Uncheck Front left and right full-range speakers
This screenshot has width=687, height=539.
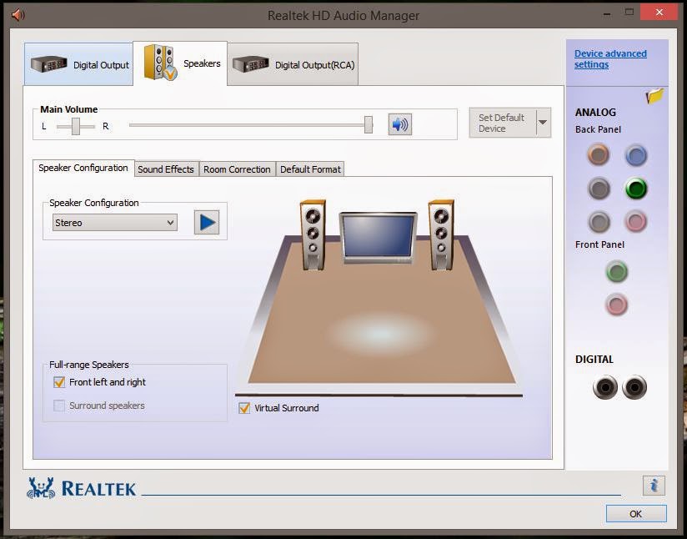58,381
